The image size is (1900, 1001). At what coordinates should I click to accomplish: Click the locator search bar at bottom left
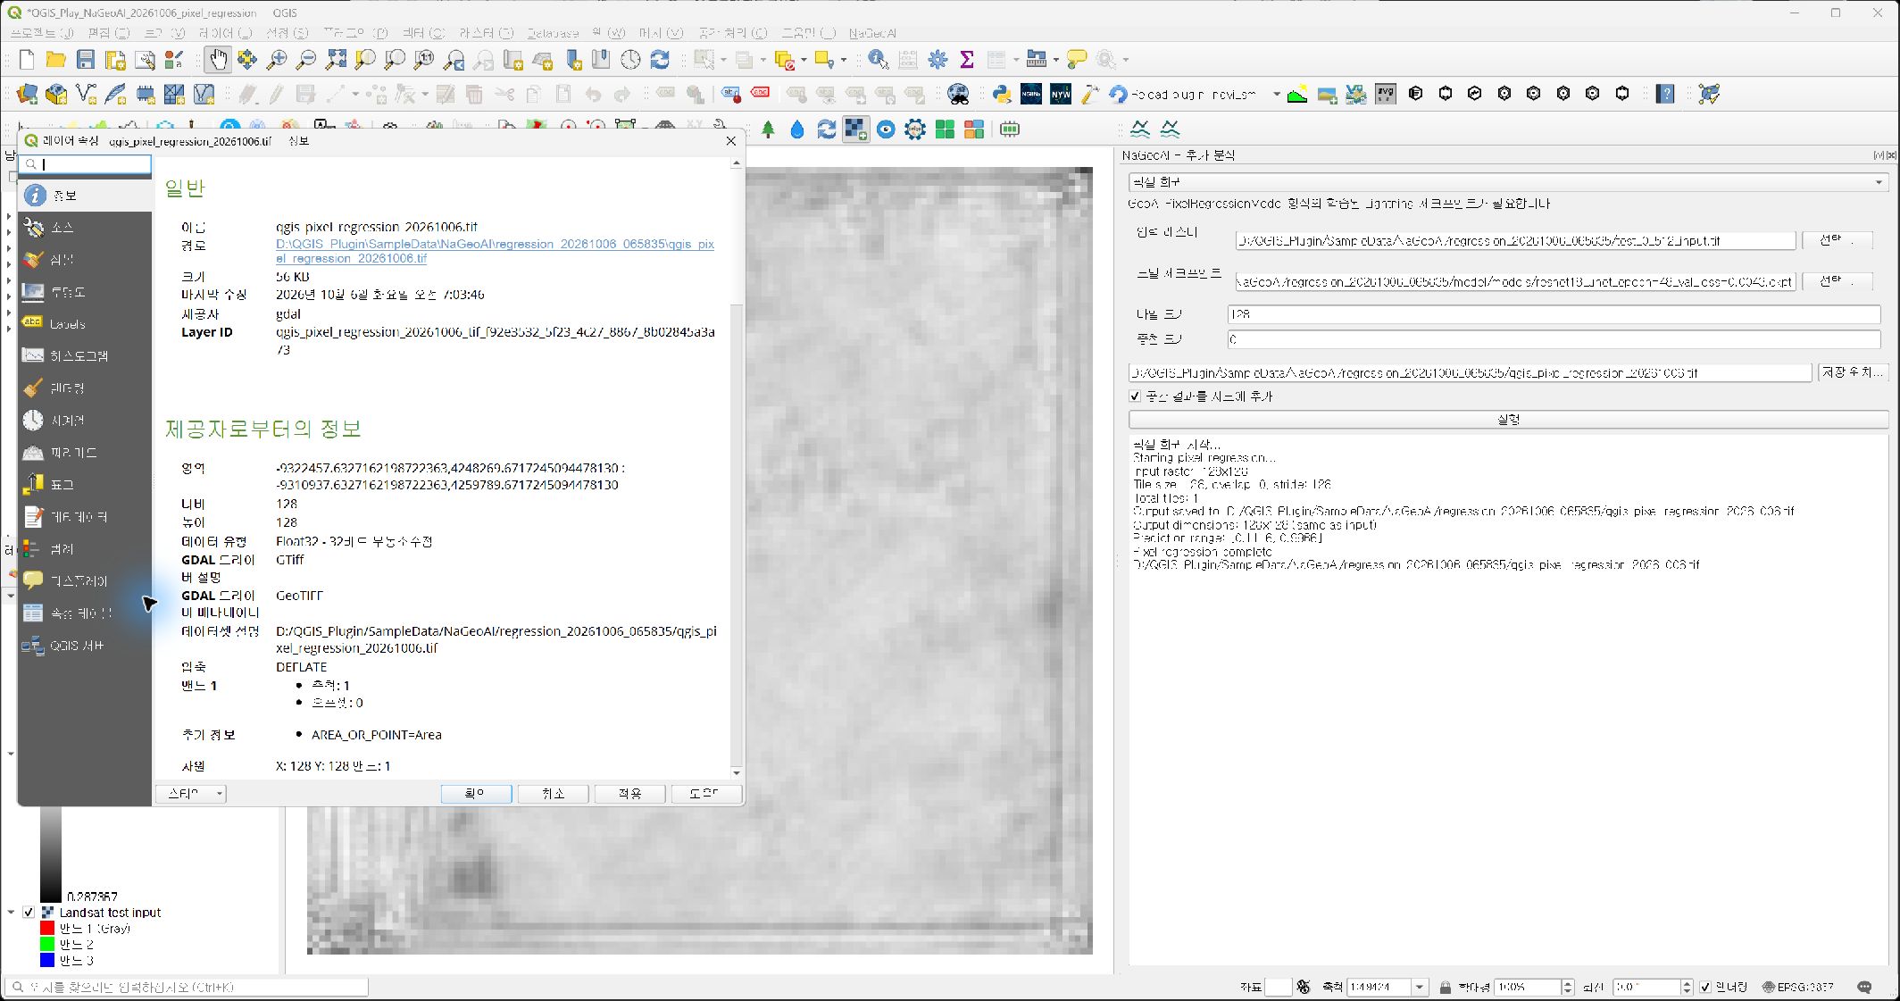187,987
